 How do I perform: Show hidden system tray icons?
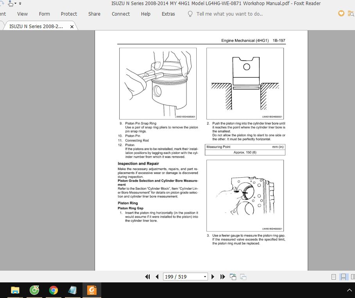(350, 290)
